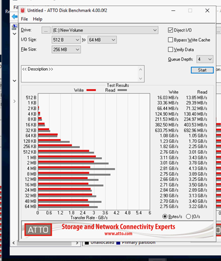Click the Write red legend swatch

(91, 90)
